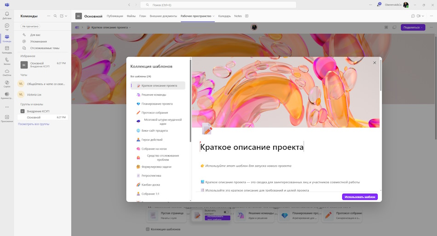Open the Chat icon in left rail
437x236 pixels.
pyautogui.click(x=7, y=26)
